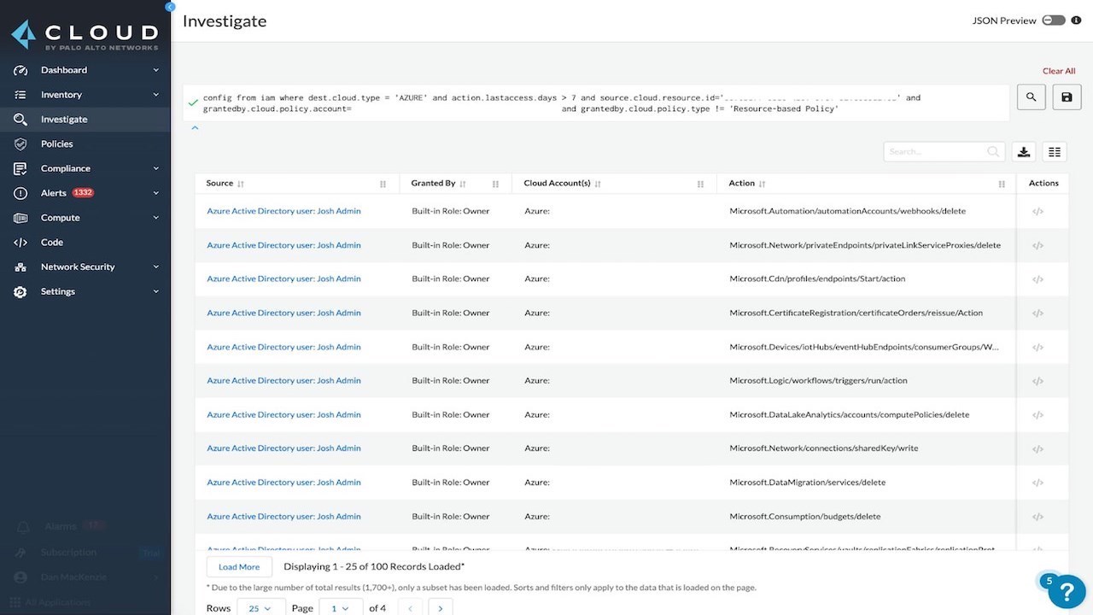This screenshot has height=615, width=1093.
Task: Sort the table by Action column
Action: pos(762,184)
